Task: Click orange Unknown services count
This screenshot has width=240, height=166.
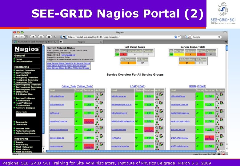Action: pos(190,54)
